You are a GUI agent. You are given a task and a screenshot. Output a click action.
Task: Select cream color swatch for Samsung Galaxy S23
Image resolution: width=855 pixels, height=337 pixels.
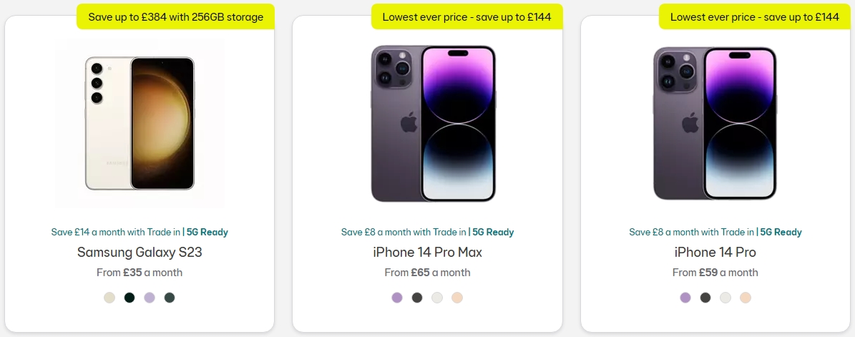point(109,298)
